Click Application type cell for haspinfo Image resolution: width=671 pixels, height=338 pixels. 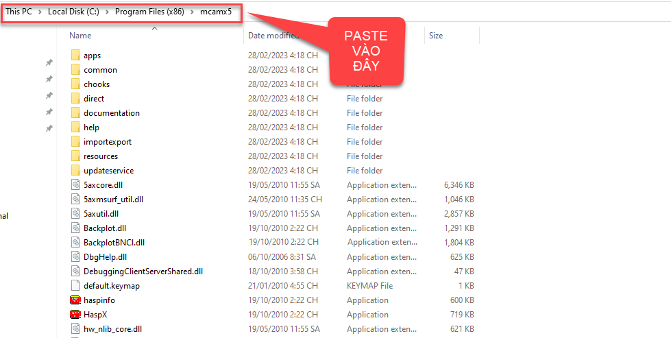pos(367,300)
